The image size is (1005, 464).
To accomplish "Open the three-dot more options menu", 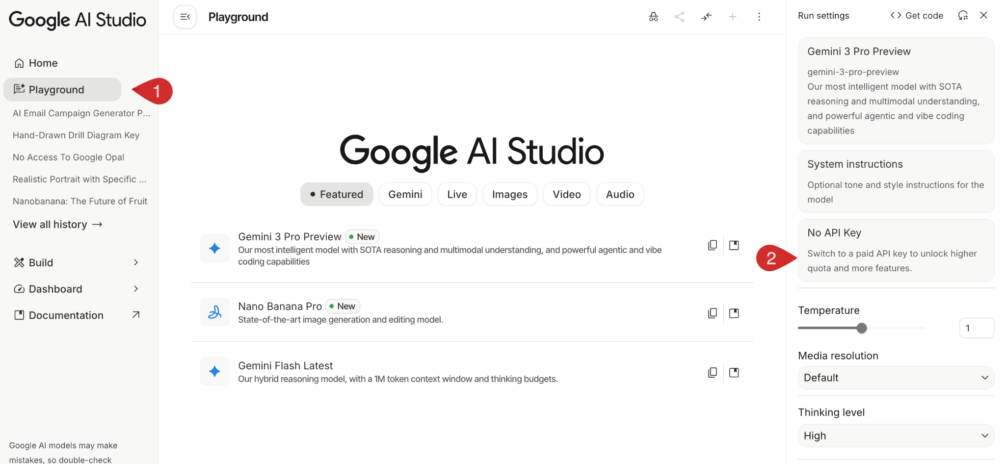I will (x=759, y=17).
